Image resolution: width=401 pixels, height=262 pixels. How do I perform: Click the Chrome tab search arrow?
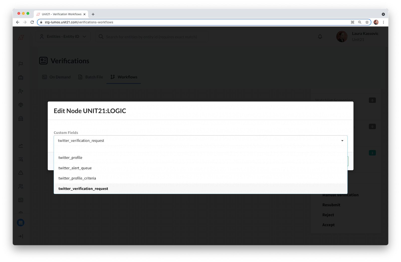tap(383, 14)
